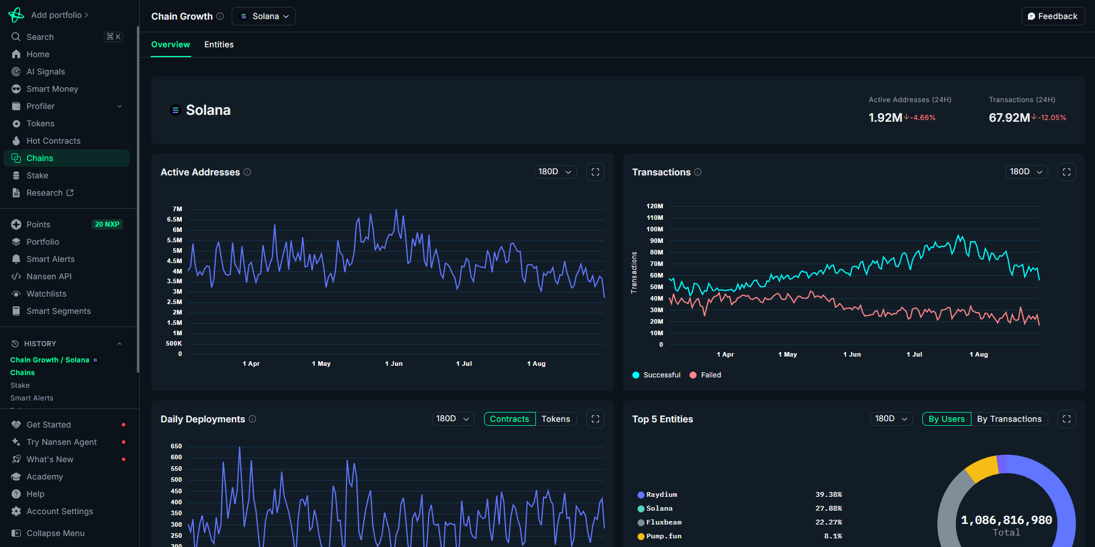Open the Search panel in the sidebar
1095x547 pixels.
(40, 36)
